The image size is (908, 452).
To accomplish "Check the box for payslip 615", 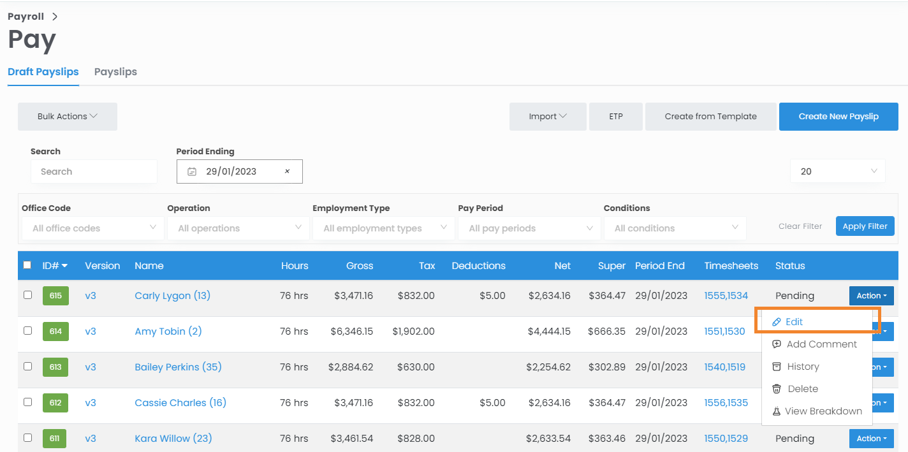I will click(27, 295).
